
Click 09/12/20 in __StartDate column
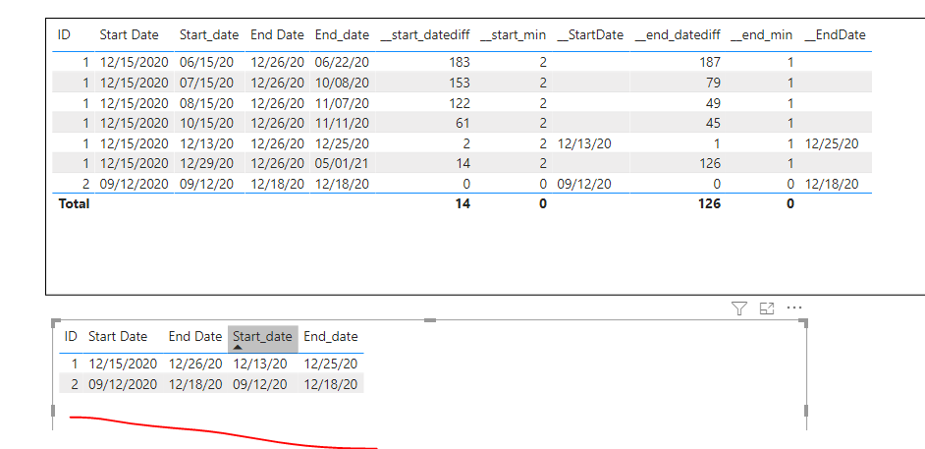(x=584, y=184)
